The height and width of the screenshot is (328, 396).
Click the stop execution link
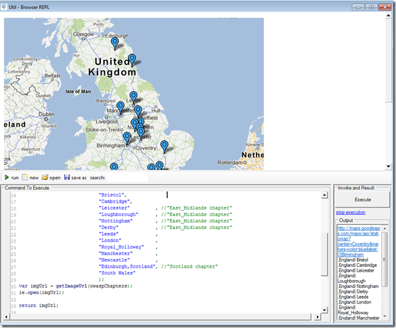(351, 212)
